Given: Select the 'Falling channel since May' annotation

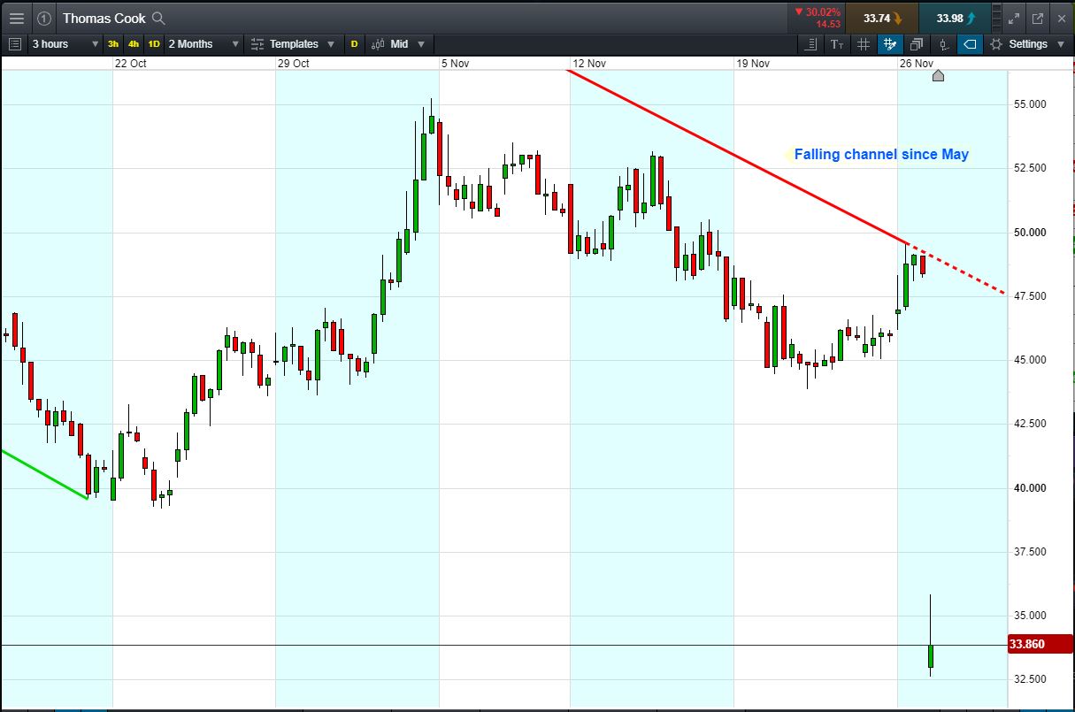Looking at the screenshot, I should click(881, 154).
